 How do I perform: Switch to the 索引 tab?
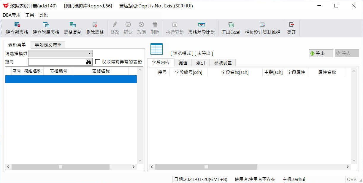pos(200,63)
